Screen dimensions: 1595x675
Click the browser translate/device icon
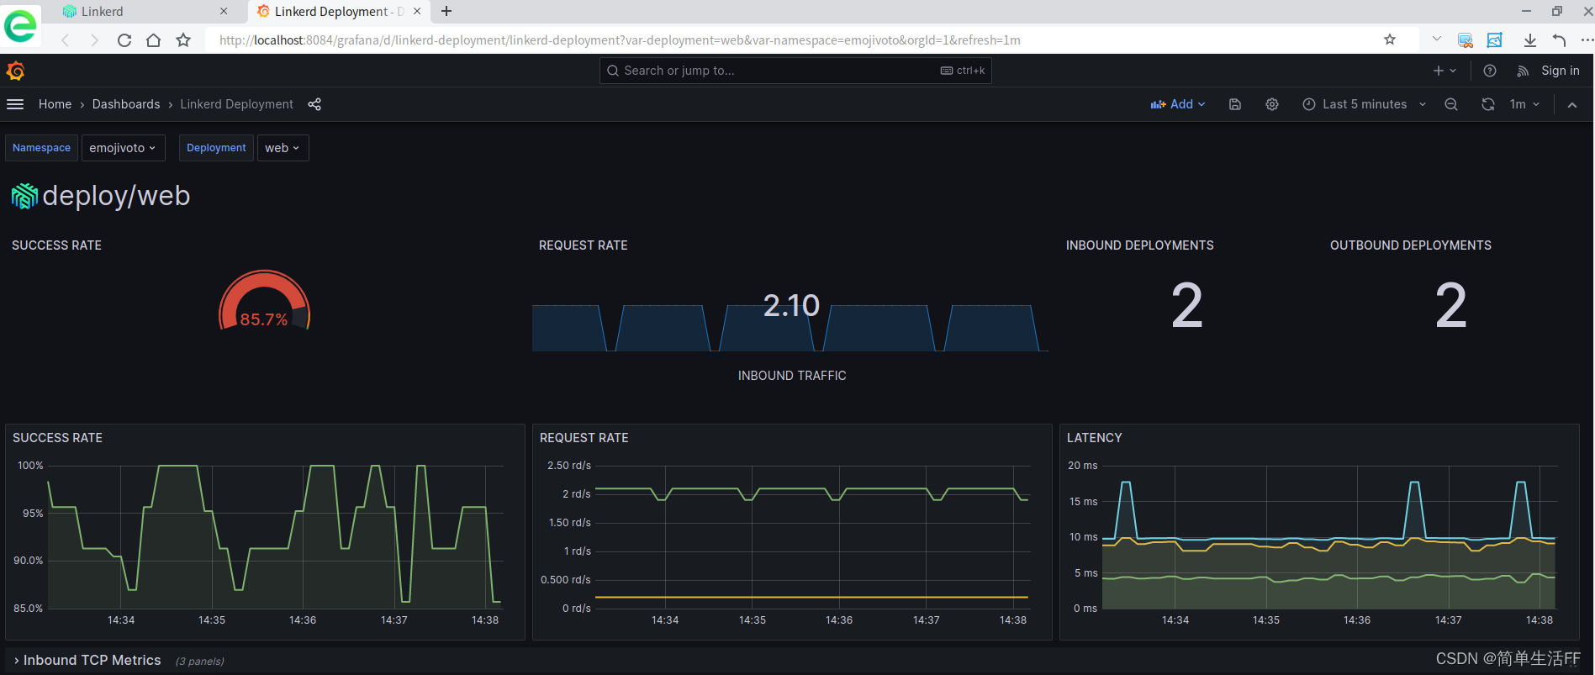click(x=1466, y=40)
